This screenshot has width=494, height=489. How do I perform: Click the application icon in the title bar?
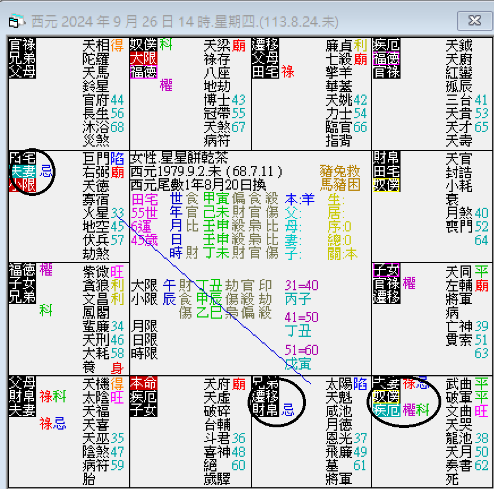tap(16, 22)
